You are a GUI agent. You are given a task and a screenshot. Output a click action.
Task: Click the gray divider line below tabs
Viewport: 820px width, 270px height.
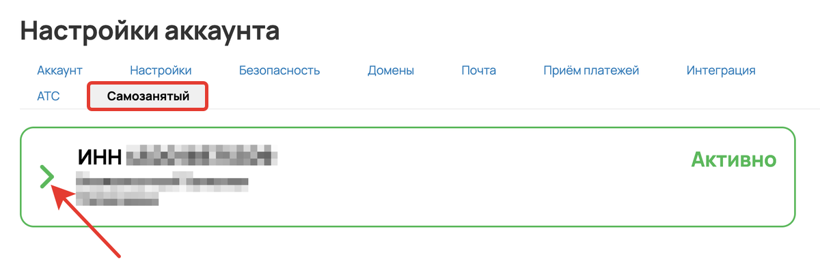410,109
